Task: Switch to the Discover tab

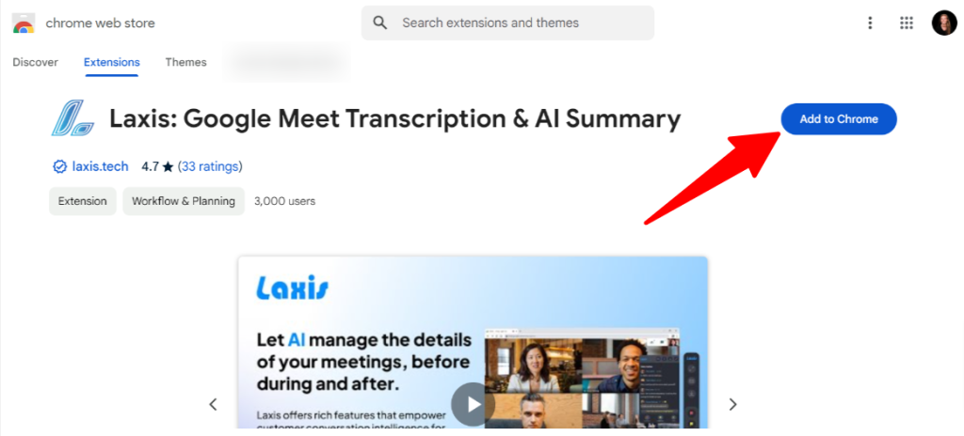Action: coord(35,62)
